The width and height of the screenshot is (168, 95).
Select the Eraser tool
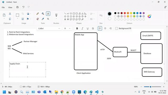click(38, 19)
